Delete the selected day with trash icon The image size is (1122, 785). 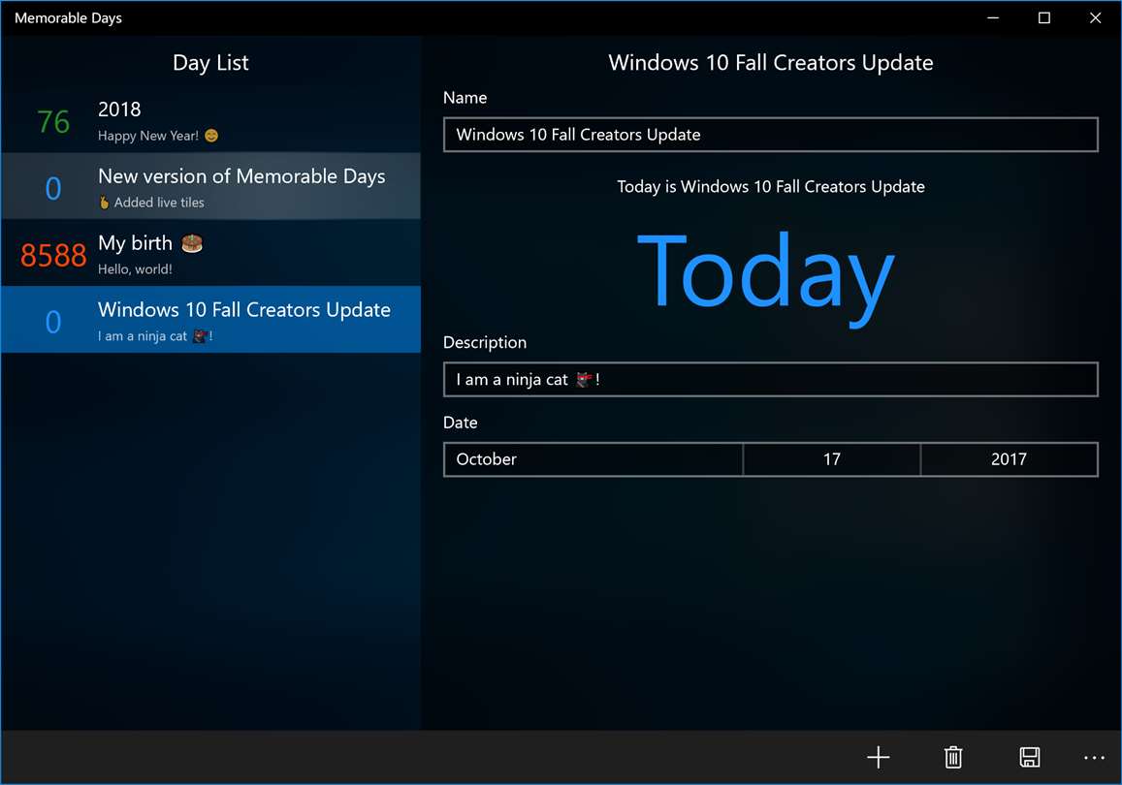coord(953,757)
